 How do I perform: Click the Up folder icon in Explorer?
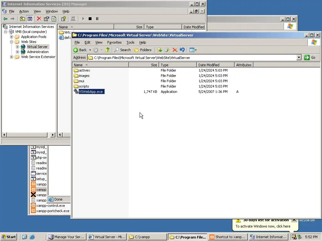108,50
